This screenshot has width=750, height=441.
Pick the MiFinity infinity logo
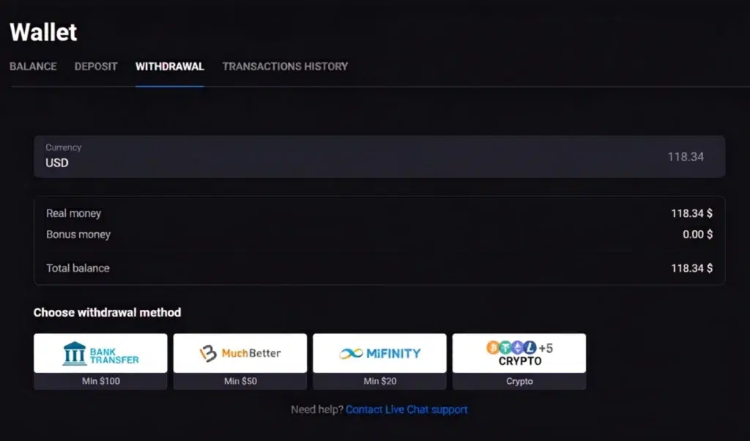click(351, 353)
